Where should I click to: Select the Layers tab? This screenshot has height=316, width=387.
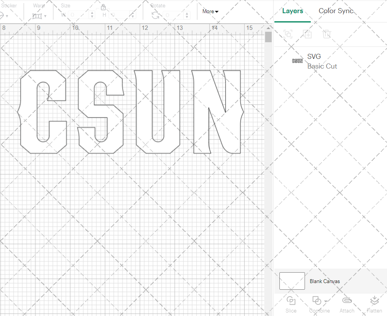(293, 11)
